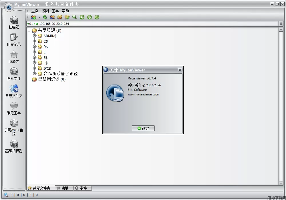Select the 已禁用资源 (0) label
The height and width of the screenshot is (200, 286).
click(52, 79)
